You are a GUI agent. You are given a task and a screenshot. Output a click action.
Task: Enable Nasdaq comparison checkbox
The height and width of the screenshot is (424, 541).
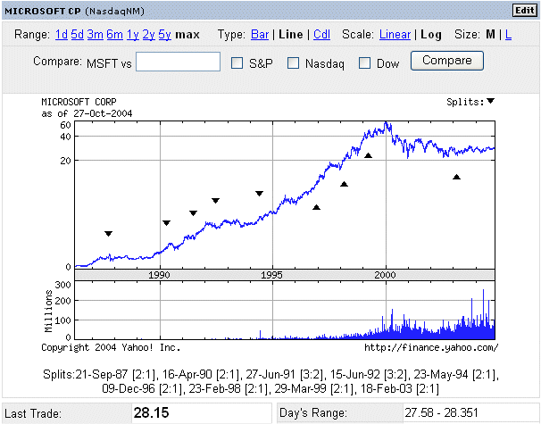(x=293, y=63)
